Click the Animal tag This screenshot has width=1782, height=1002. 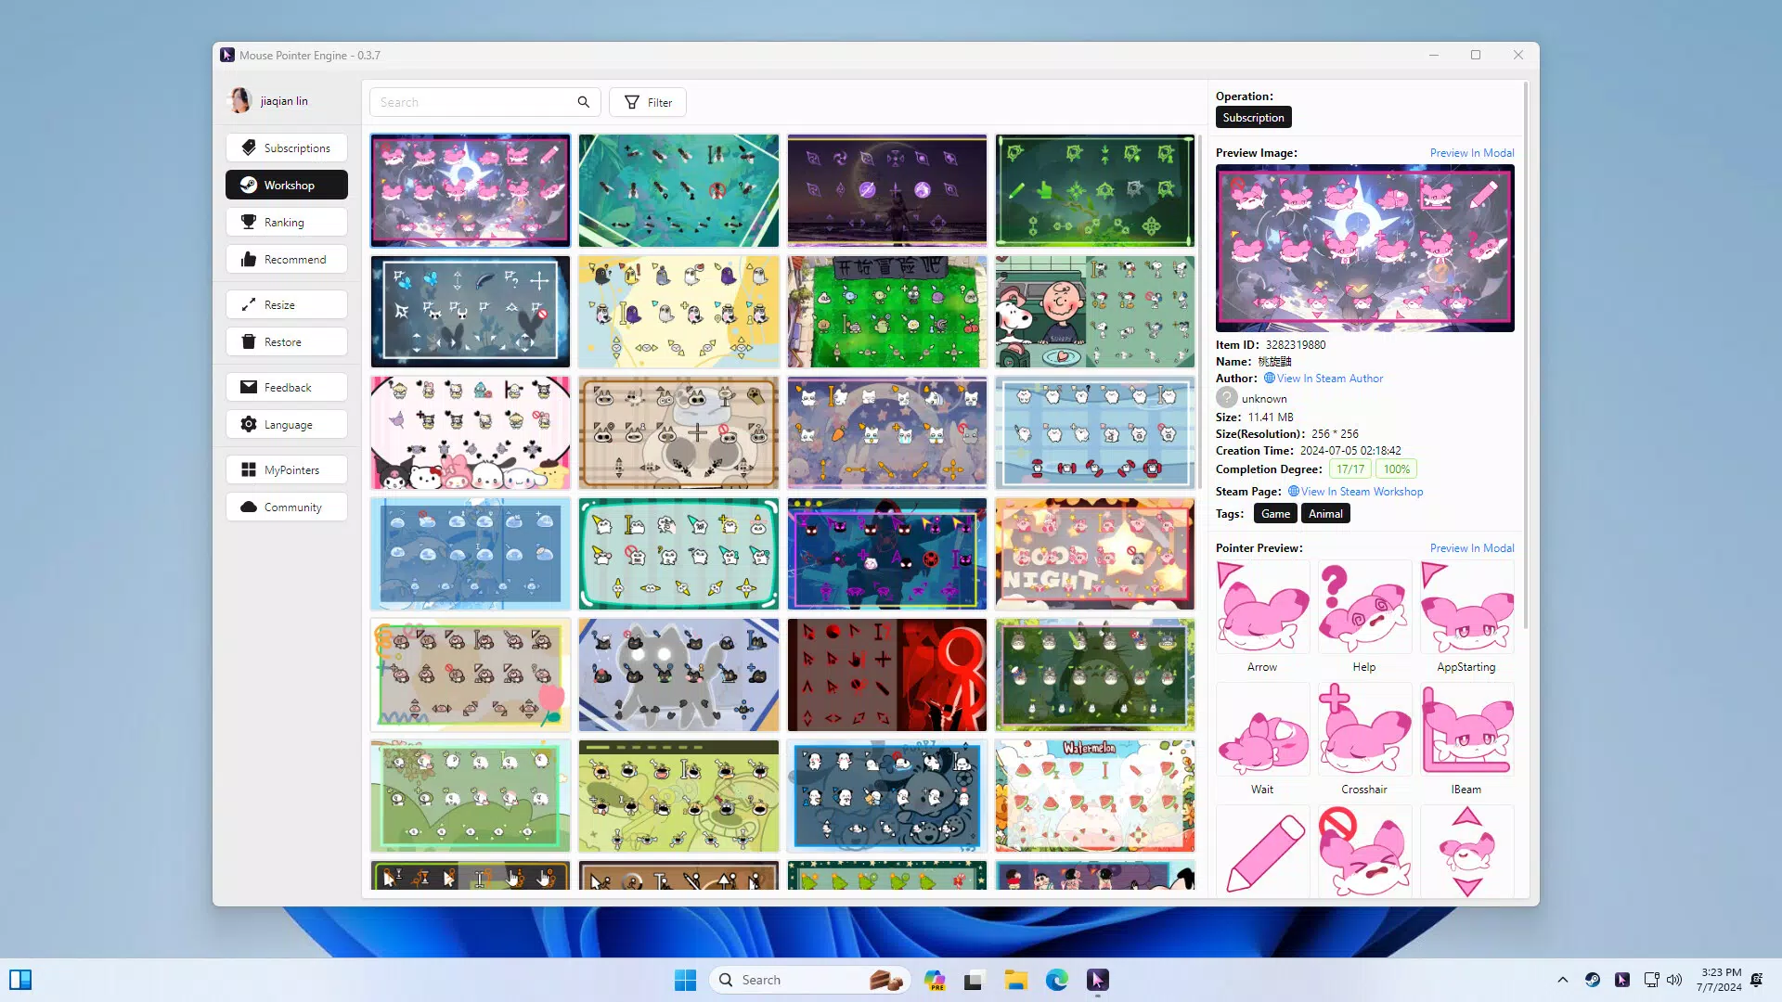coord(1325,514)
